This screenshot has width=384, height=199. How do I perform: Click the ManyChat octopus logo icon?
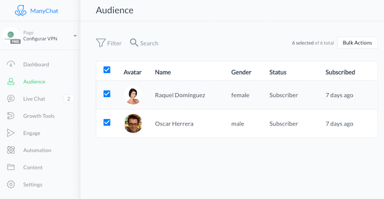(x=21, y=10)
